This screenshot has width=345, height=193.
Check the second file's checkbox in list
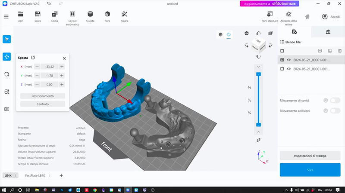(x=282, y=69)
